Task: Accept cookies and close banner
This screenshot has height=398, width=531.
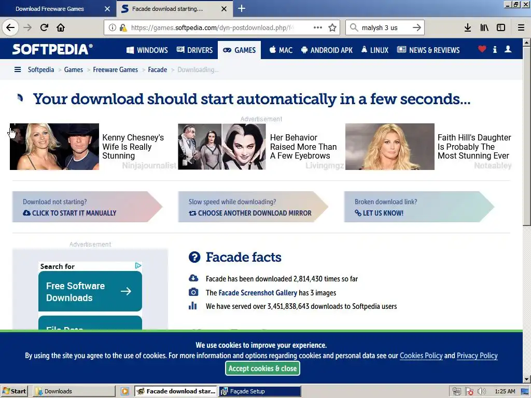Action: pos(262,368)
